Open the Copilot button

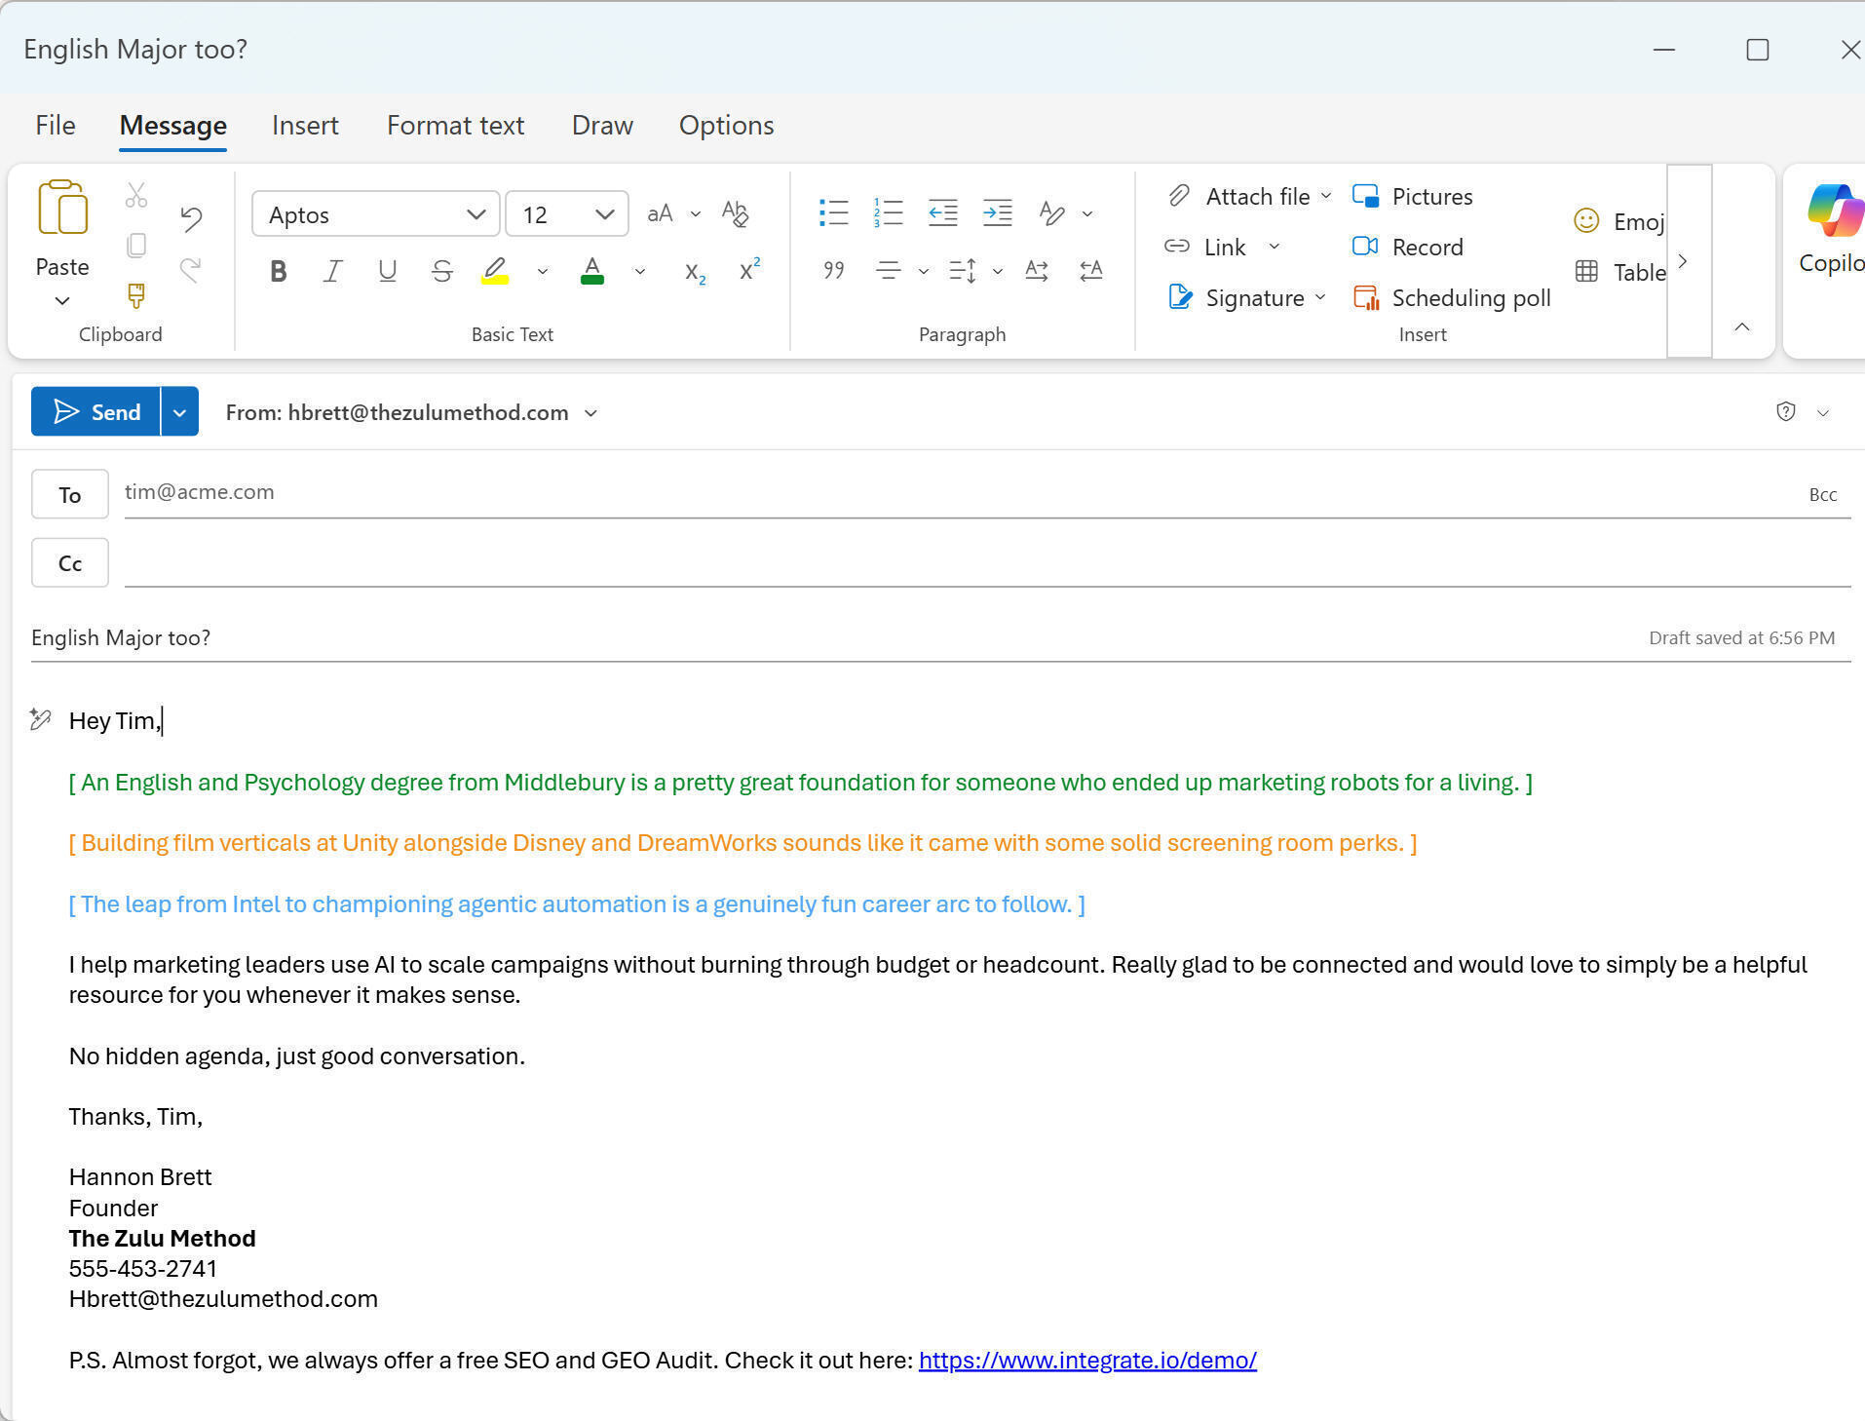[1832, 230]
